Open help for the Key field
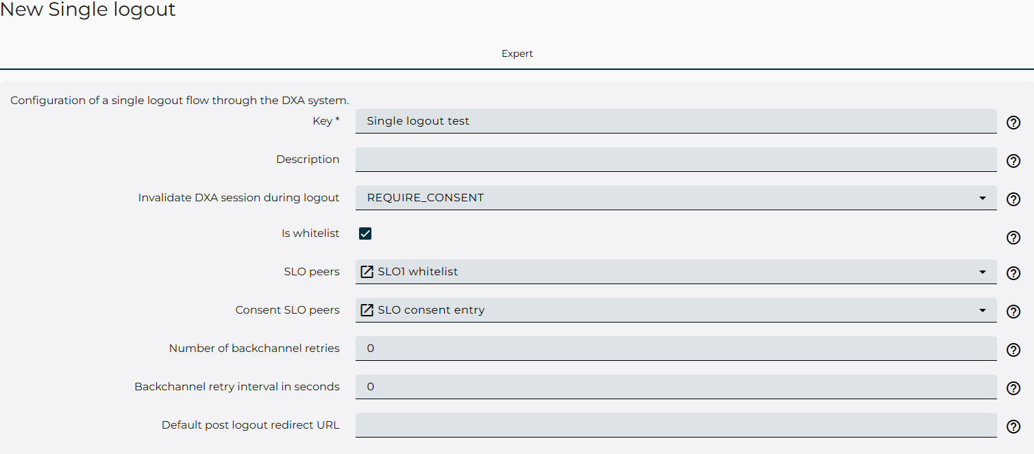1034x454 pixels. pyautogui.click(x=1013, y=123)
